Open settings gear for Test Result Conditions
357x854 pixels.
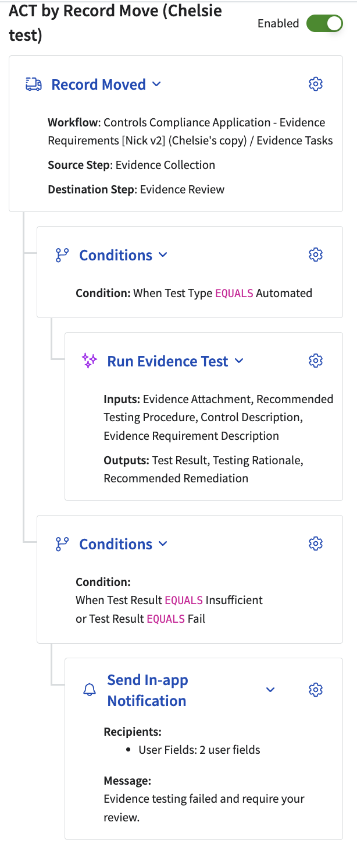315,544
